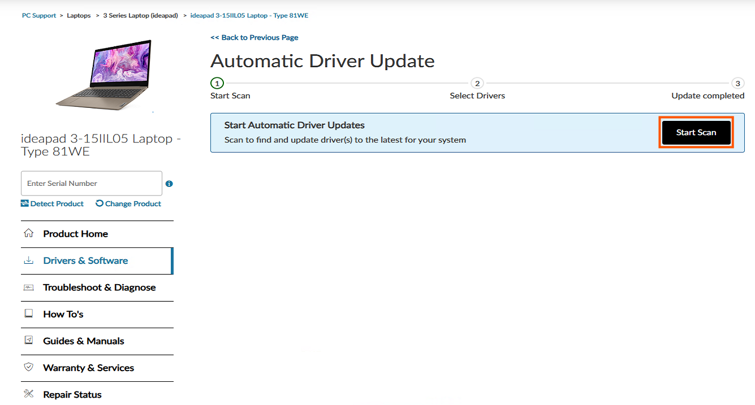Open Troubleshoot & Diagnose section
This screenshot has width=755, height=405.
(x=97, y=288)
